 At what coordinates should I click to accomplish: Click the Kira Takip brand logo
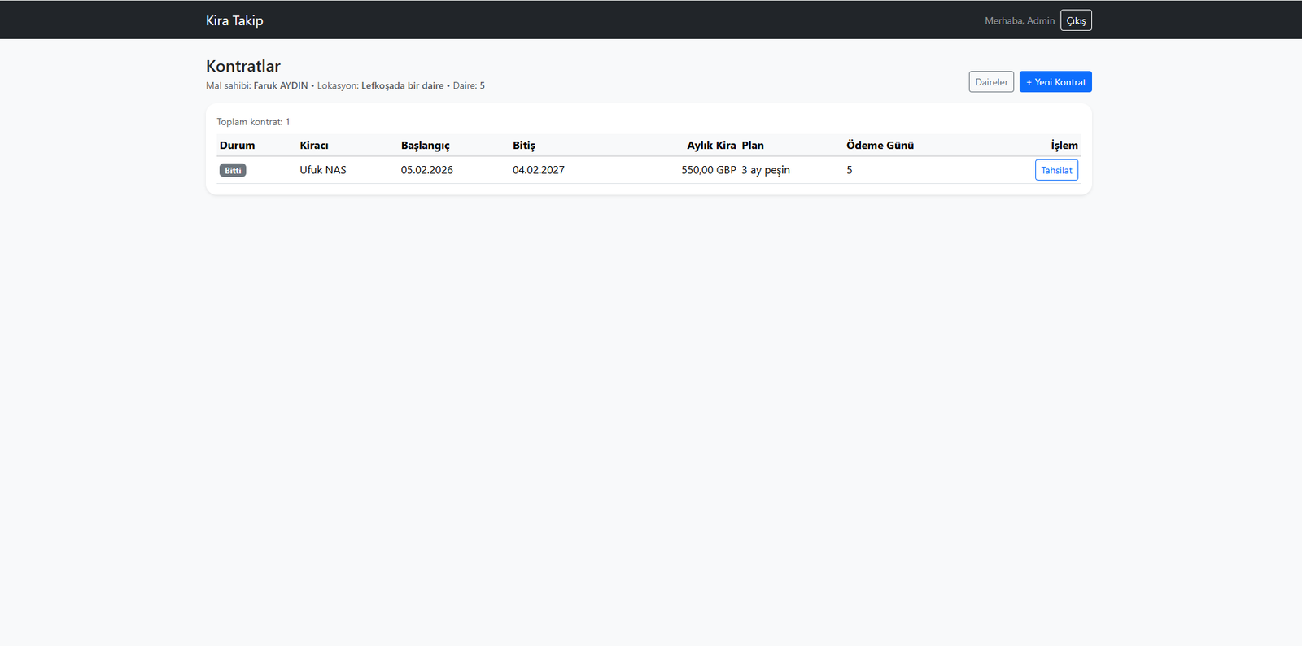pos(234,20)
